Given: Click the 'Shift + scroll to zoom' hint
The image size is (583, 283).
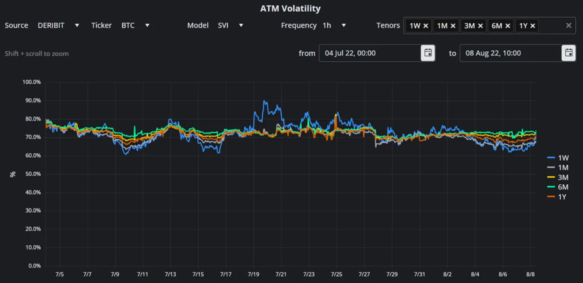Looking at the screenshot, I should tap(37, 54).
